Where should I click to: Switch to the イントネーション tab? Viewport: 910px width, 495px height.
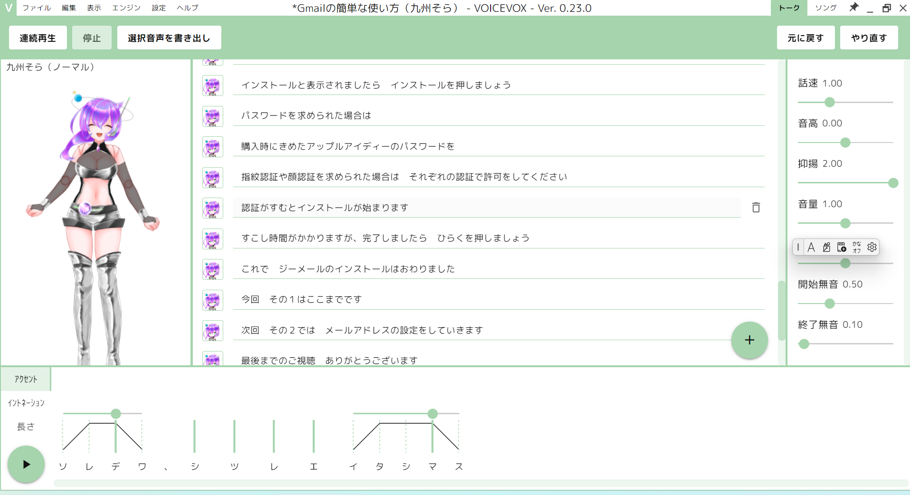(x=26, y=402)
